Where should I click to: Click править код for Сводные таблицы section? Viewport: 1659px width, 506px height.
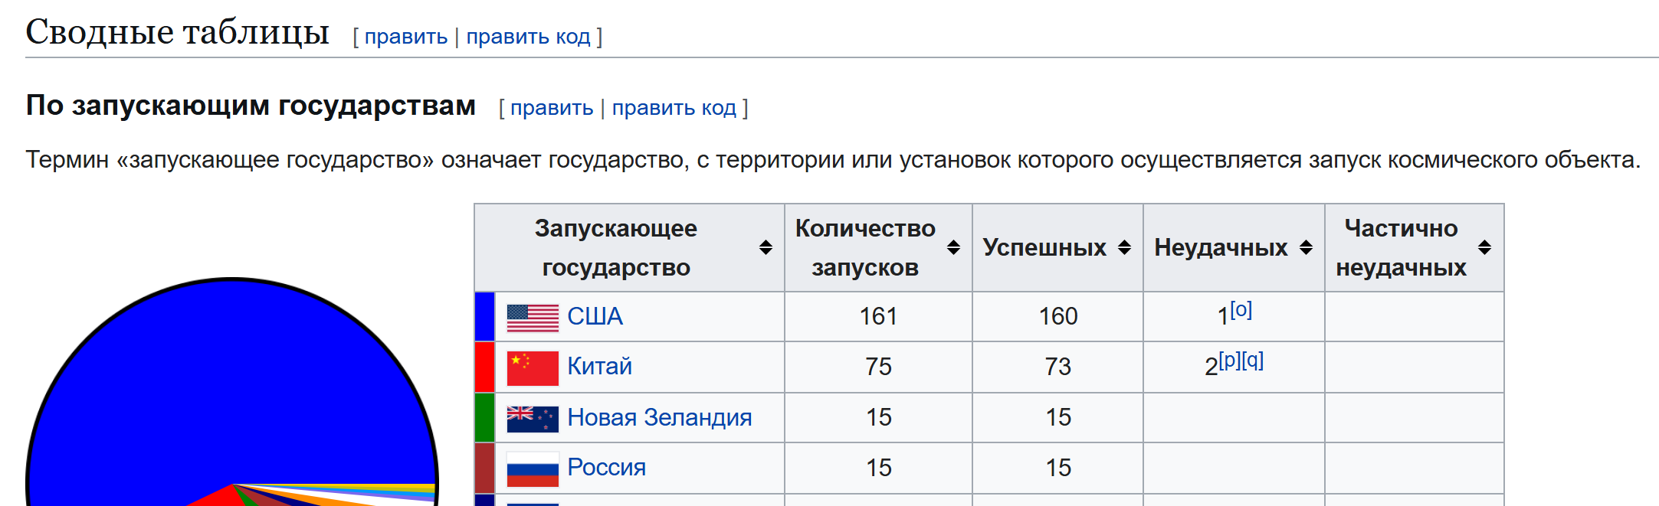[528, 37]
